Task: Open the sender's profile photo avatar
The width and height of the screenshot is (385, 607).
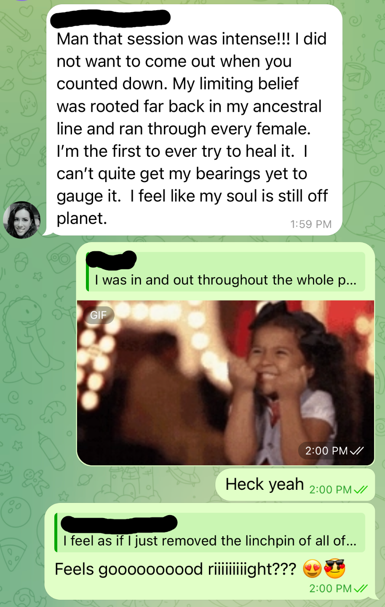Action: coord(22,220)
